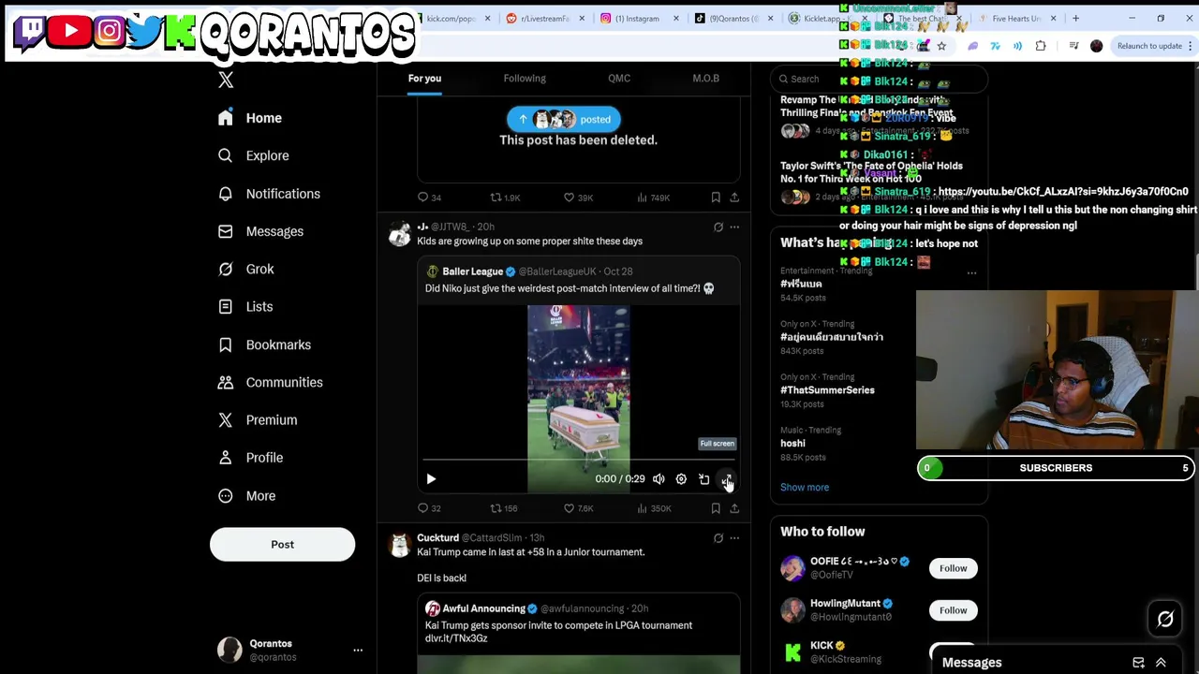The image size is (1199, 674).
Task: Switch to the M.O.B tab
Action: pos(705,78)
